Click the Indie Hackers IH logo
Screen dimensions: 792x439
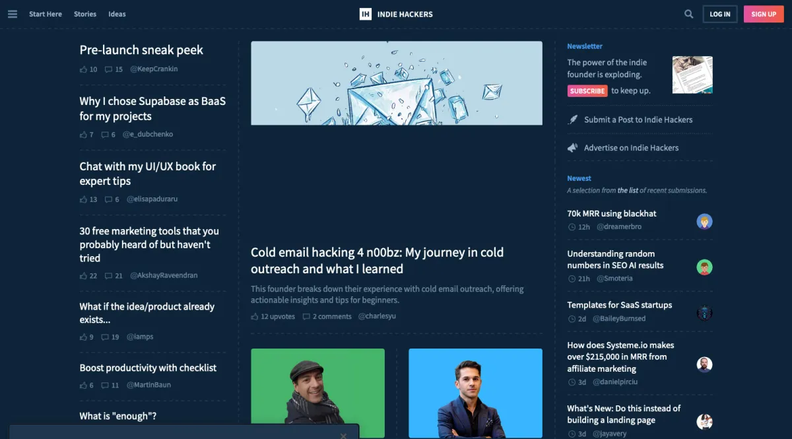click(x=365, y=14)
